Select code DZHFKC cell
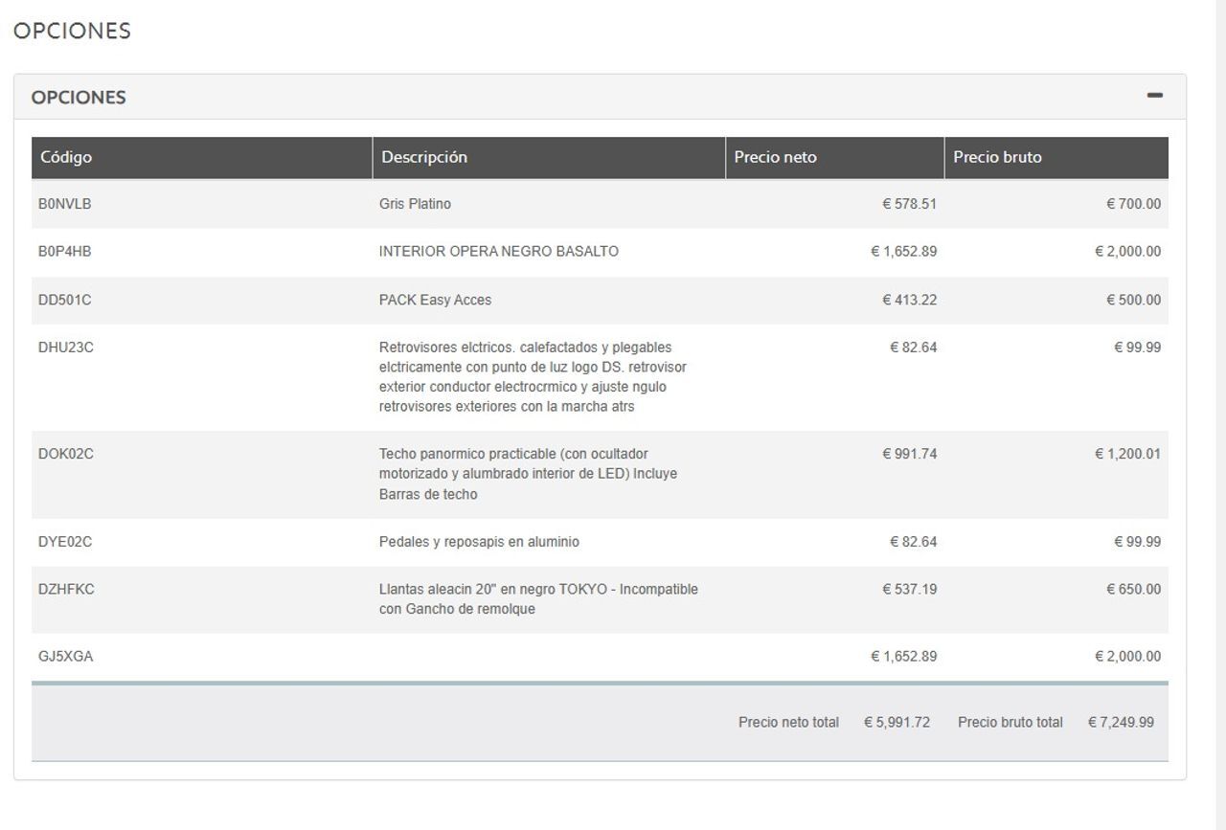Screen dimensions: 1226x830 66,590
